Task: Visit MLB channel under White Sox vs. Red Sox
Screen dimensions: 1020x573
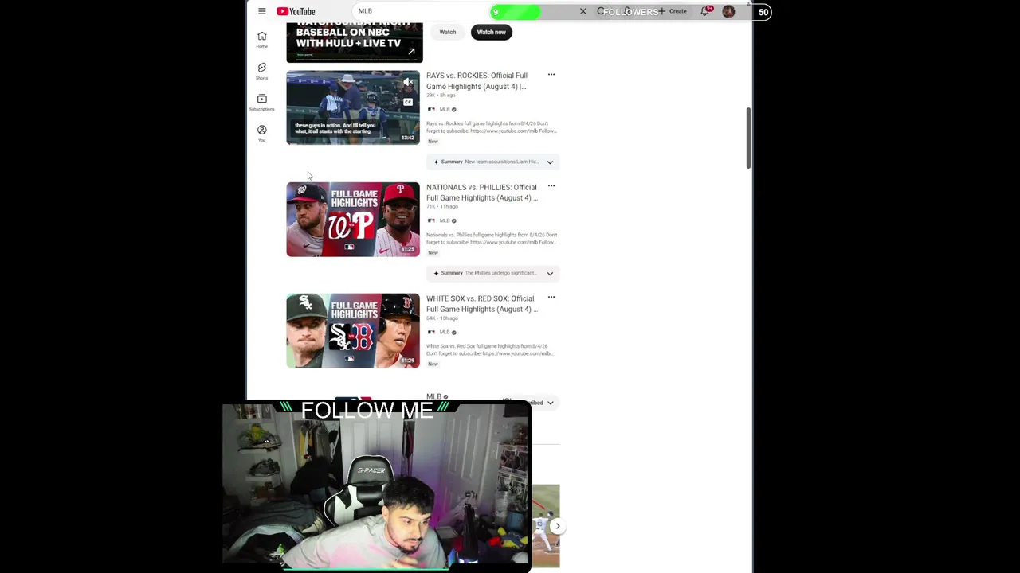Action: 444,332
